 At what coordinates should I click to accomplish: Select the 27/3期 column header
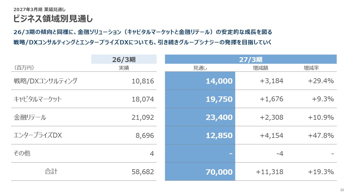[251, 59]
